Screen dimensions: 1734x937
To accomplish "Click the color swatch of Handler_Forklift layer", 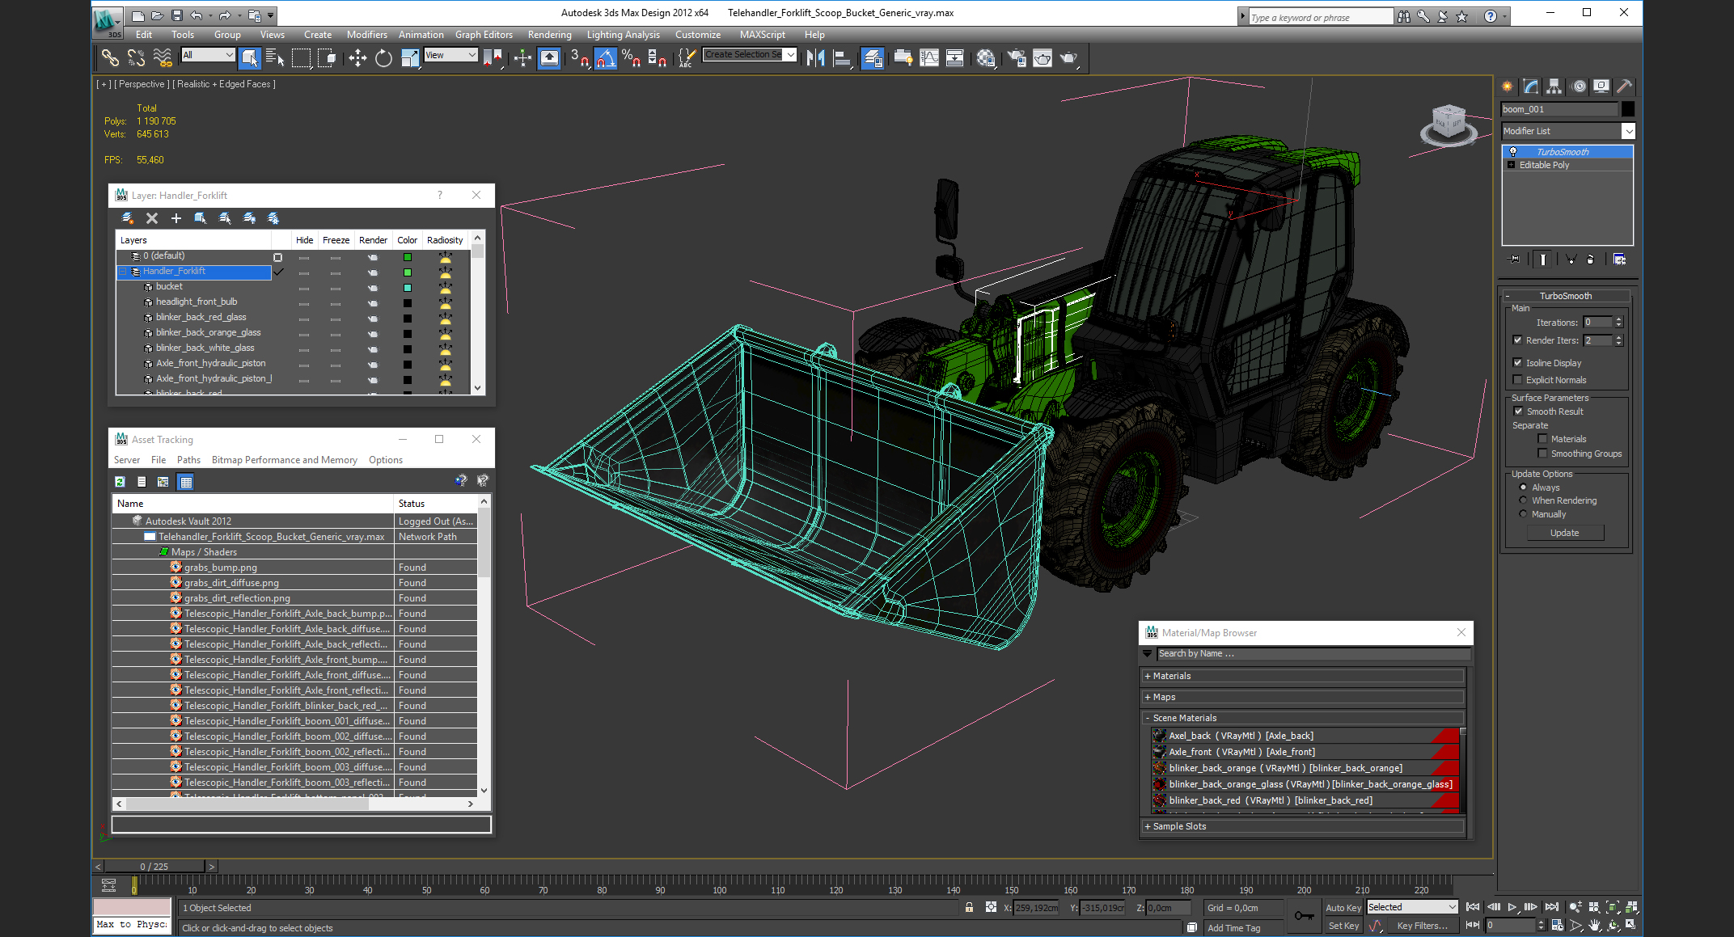I will (x=408, y=272).
